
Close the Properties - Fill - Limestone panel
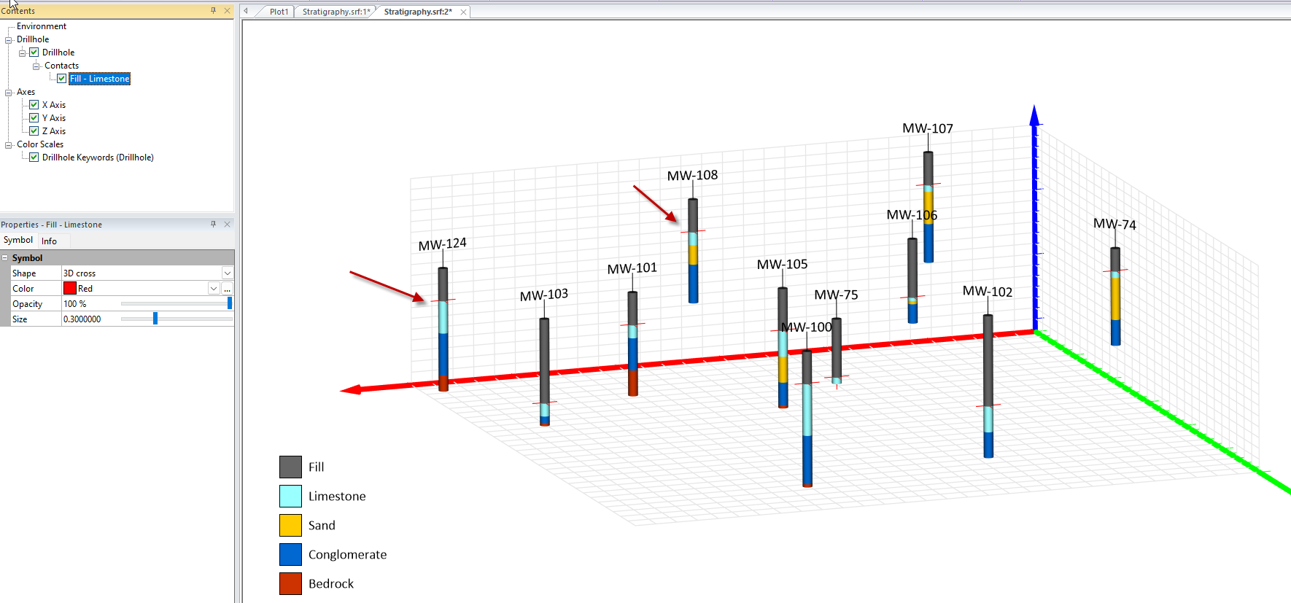tap(227, 224)
